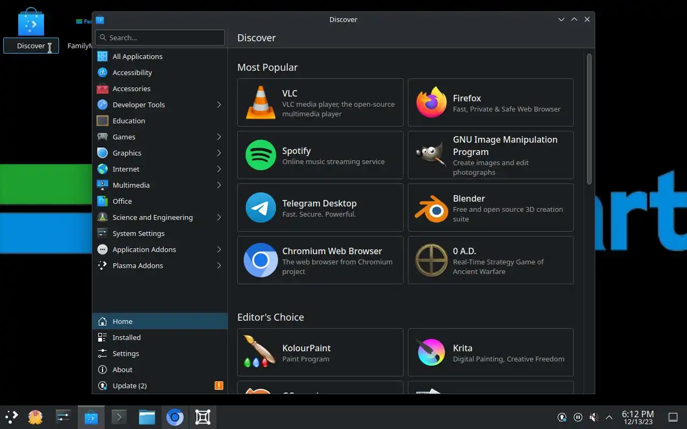
Task: Open the Update (2) page
Action: 160,386
